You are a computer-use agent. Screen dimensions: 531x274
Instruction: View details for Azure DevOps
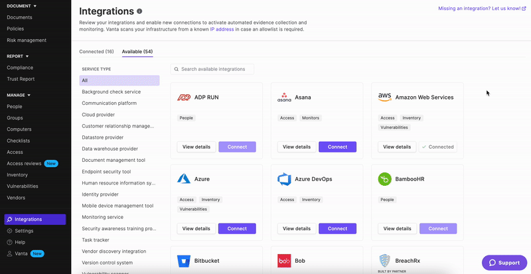tap(297, 229)
